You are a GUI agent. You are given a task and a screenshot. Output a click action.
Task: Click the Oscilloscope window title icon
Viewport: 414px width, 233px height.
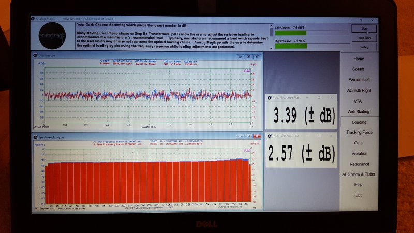(x=35, y=55)
